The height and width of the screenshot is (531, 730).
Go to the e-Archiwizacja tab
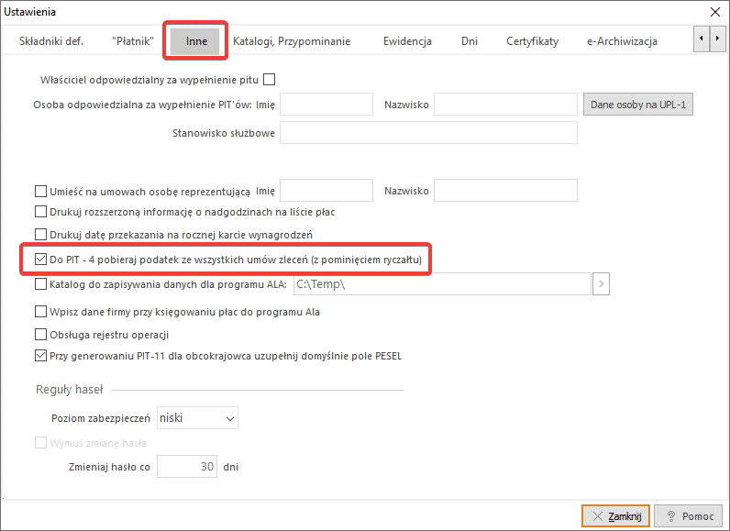coord(622,41)
